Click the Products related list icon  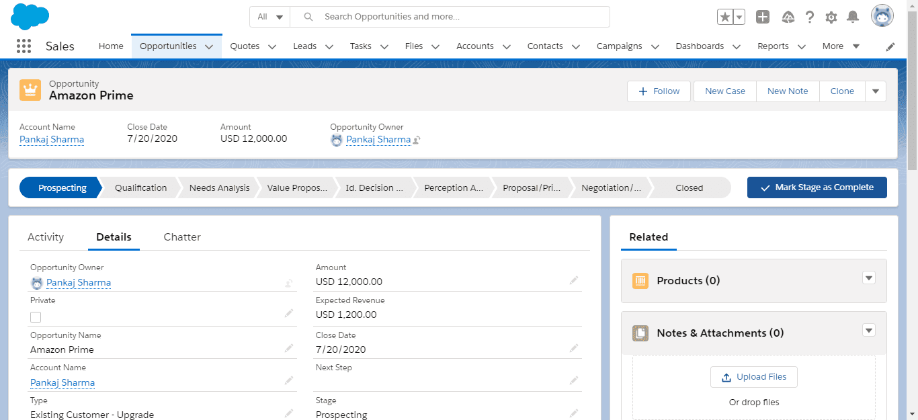pyautogui.click(x=640, y=281)
